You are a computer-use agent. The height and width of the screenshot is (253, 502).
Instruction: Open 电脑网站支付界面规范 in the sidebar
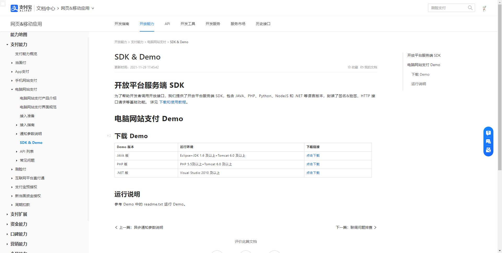pos(38,107)
